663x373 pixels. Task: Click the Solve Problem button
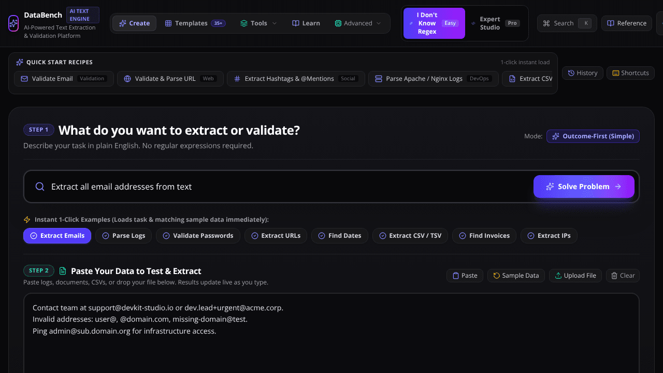[x=584, y=187]
